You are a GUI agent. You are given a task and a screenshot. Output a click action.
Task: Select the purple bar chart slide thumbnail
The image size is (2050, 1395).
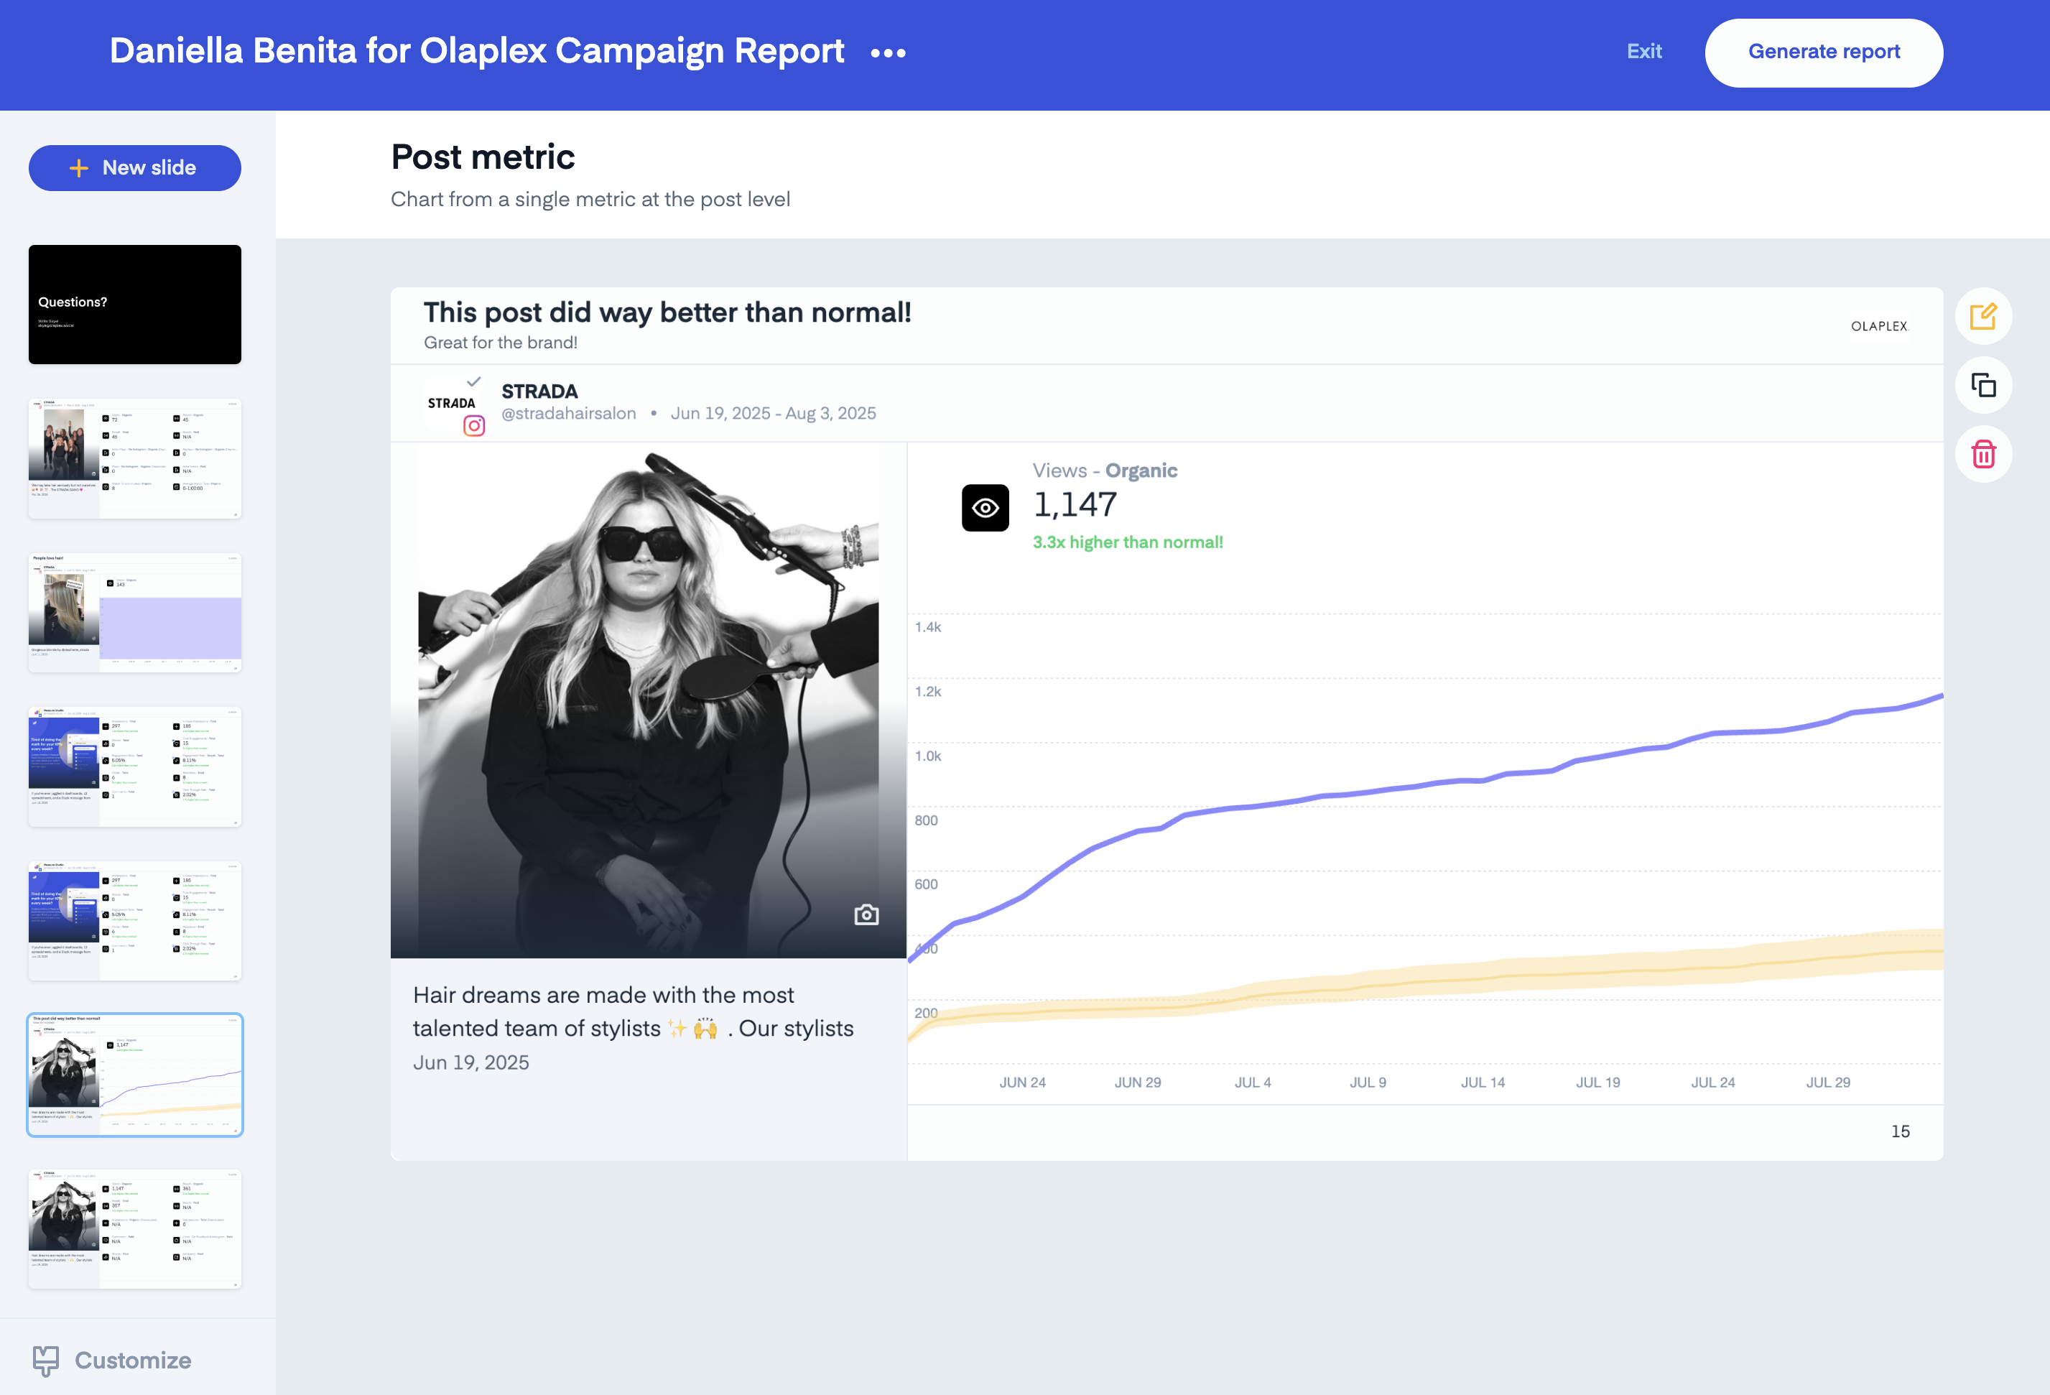tap(134, 612)
